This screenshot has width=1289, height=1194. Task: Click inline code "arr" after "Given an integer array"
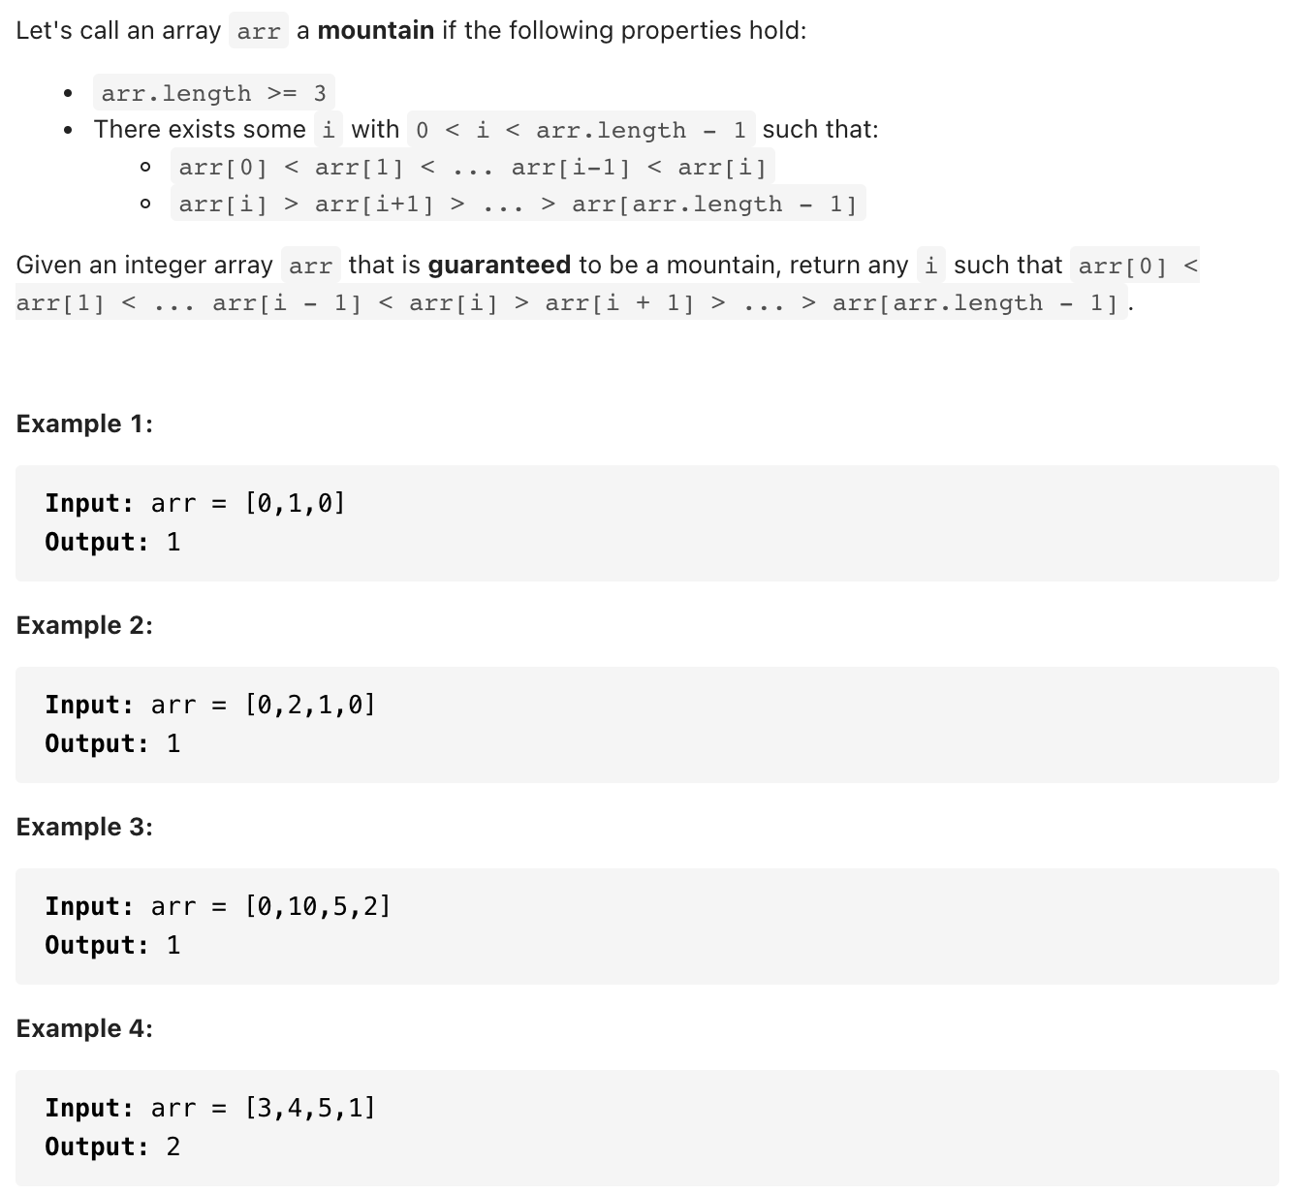(x=310, y=266)
